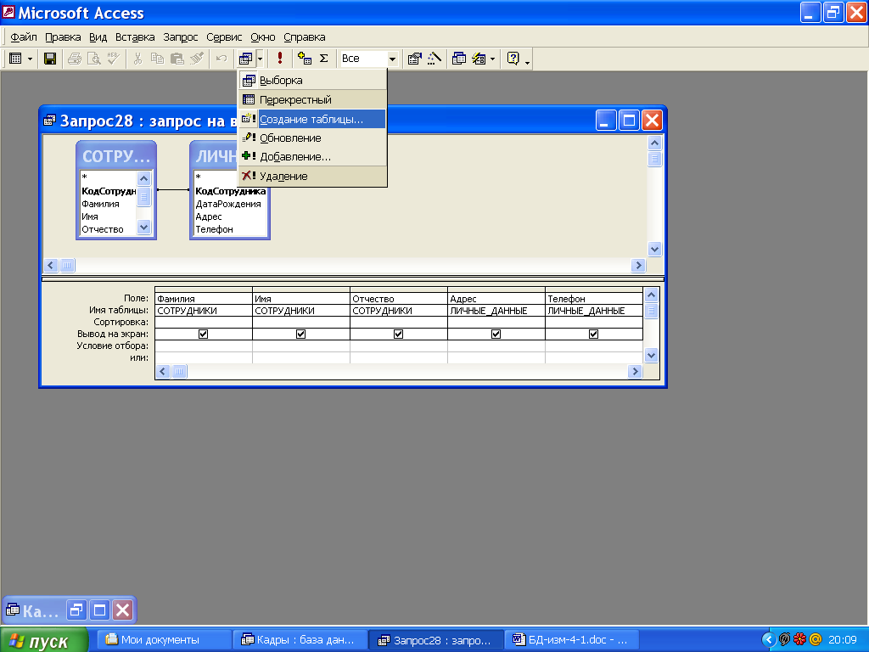Image resolution: width=869 pixels, height=652 pixels.
Task: Click the Print toolbar icon
Action: 75,59
